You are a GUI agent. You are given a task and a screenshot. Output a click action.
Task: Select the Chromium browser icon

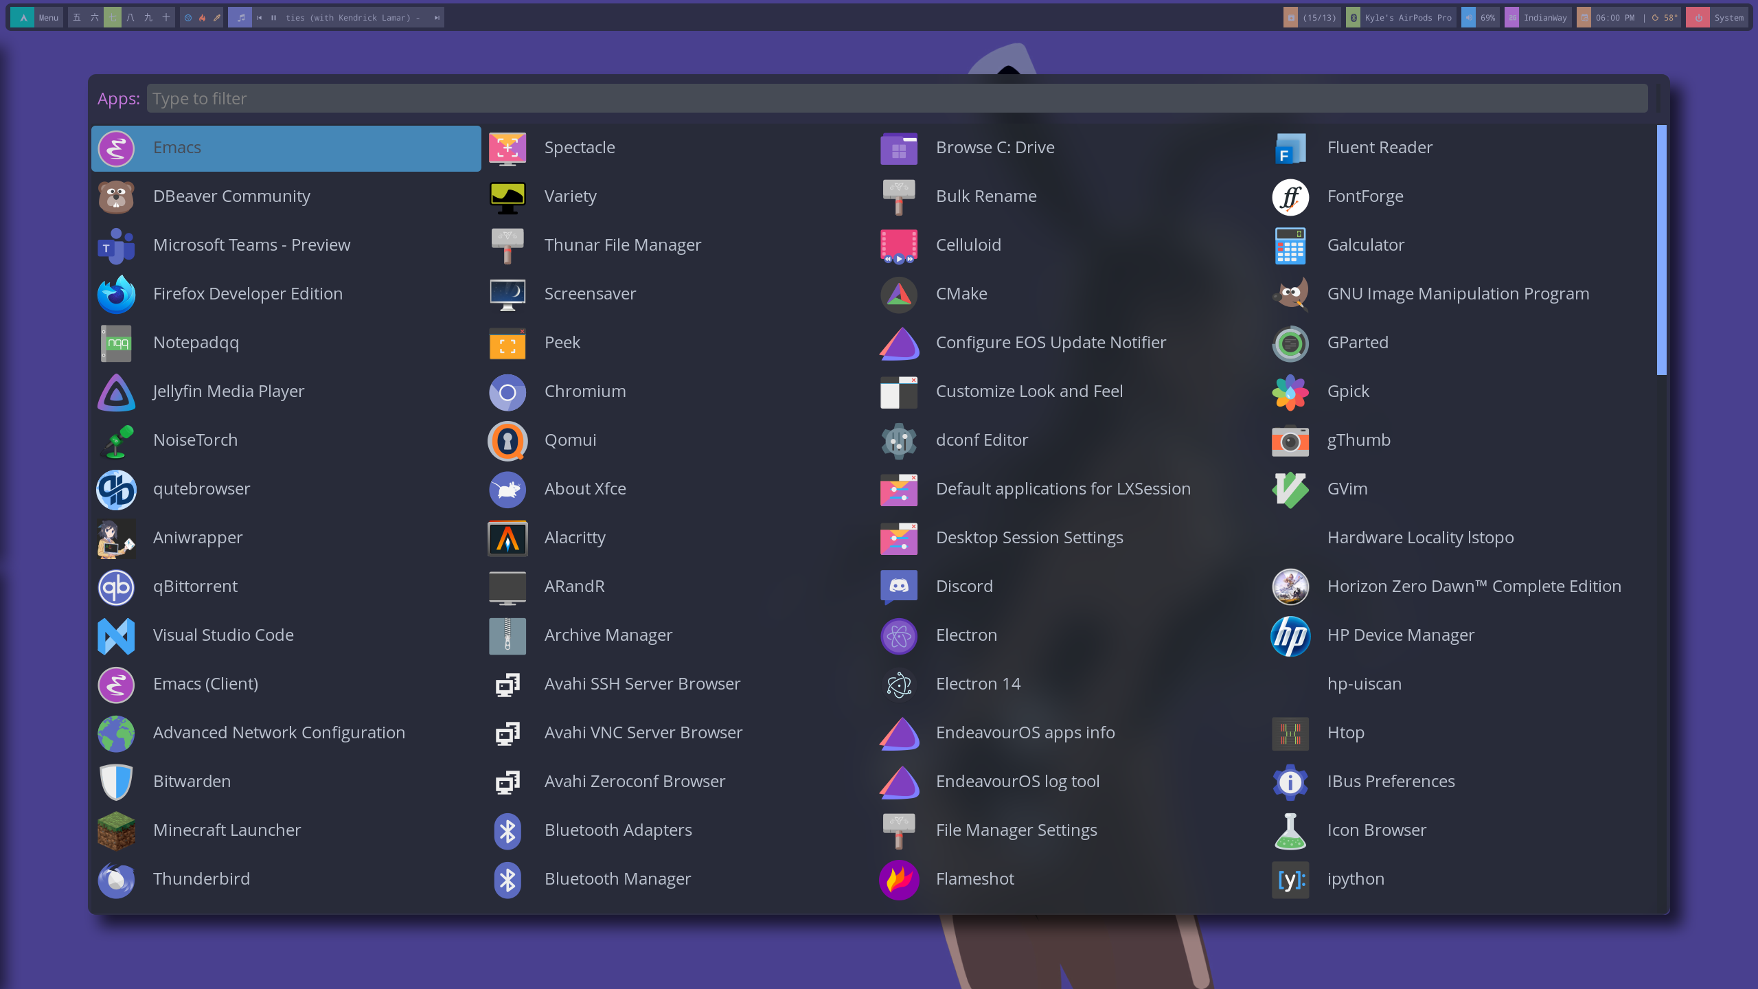tap(507, 391)
